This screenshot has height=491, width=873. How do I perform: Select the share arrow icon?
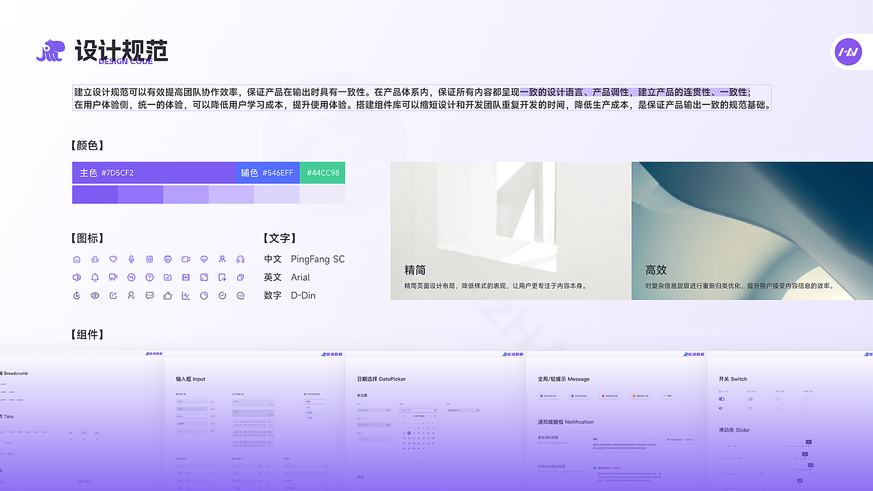(113, 295)
